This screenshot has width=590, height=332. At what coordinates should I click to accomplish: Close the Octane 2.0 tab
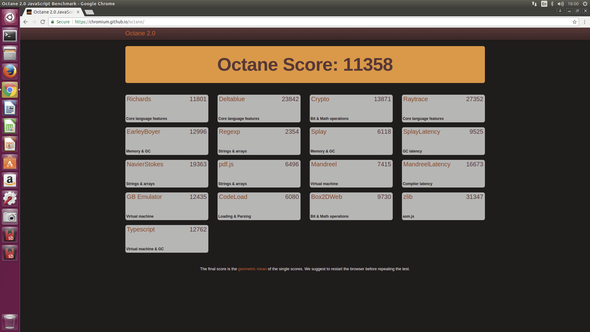78,12
